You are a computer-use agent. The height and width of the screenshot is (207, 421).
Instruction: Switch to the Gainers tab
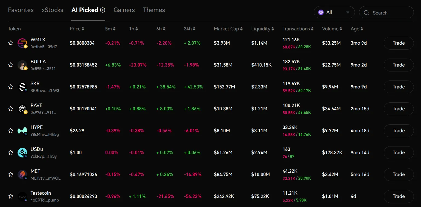coord(124,10)
